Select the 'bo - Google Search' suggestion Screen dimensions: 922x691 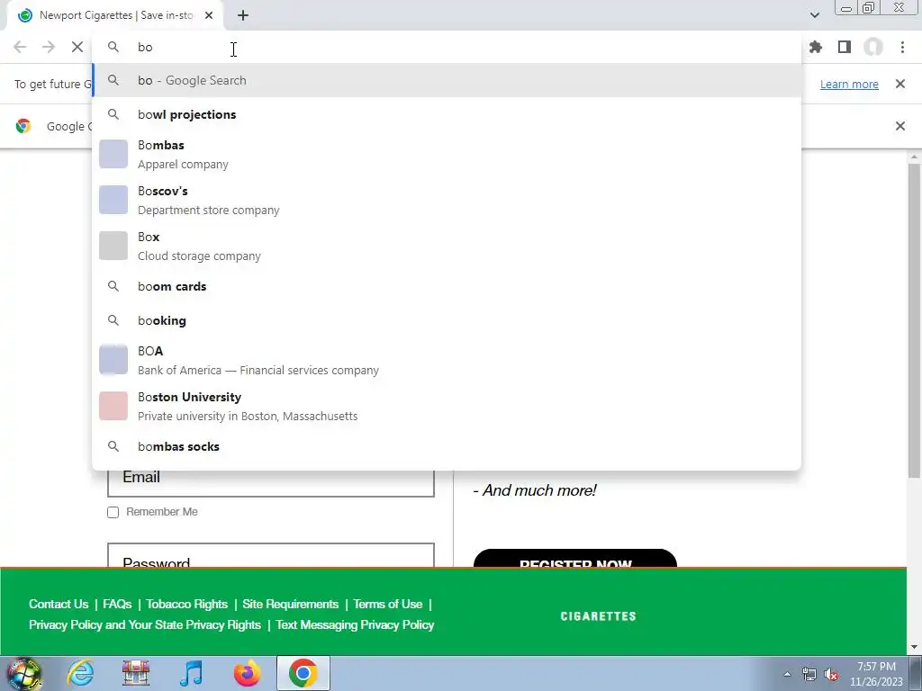(x=447, y=80)
